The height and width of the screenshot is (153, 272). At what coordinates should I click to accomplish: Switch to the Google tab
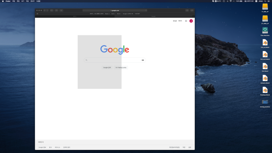click(154, 16)
